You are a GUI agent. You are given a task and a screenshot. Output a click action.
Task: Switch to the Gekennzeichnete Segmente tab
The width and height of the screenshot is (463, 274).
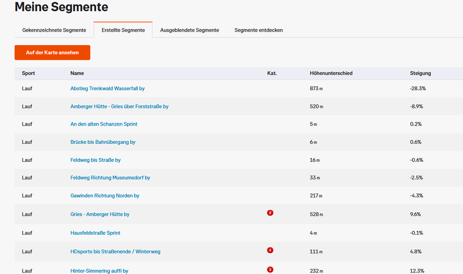click(54, 30)
